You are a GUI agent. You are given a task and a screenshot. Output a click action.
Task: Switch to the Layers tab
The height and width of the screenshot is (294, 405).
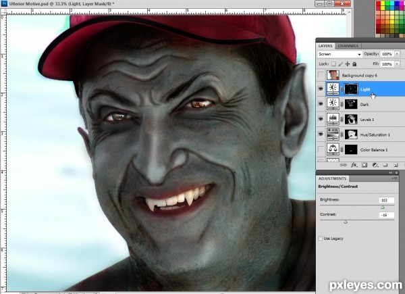point(325,46)
